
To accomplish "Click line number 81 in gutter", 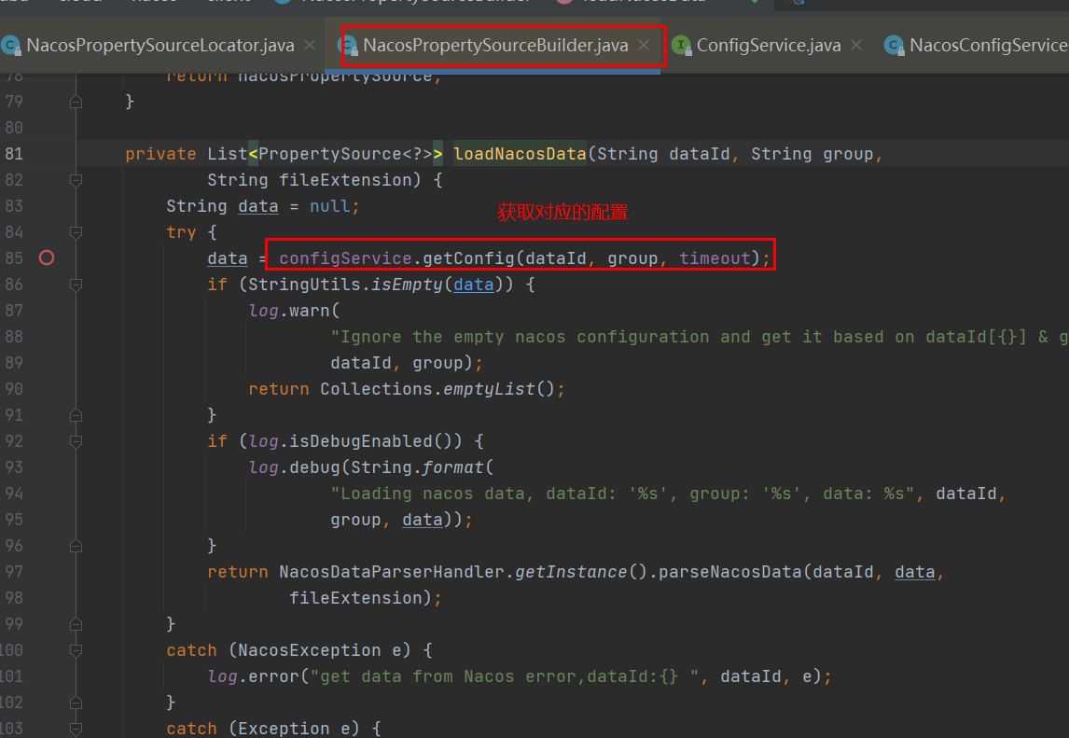I will pyautogui.click(x=14, y=154).
